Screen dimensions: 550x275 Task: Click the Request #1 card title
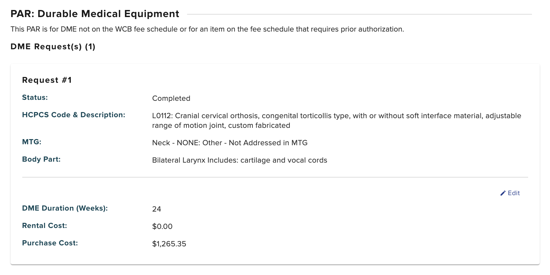click(x=47, y=80)
